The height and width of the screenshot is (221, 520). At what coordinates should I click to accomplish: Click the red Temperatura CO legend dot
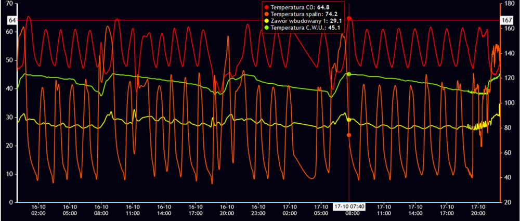click(267, 7)
